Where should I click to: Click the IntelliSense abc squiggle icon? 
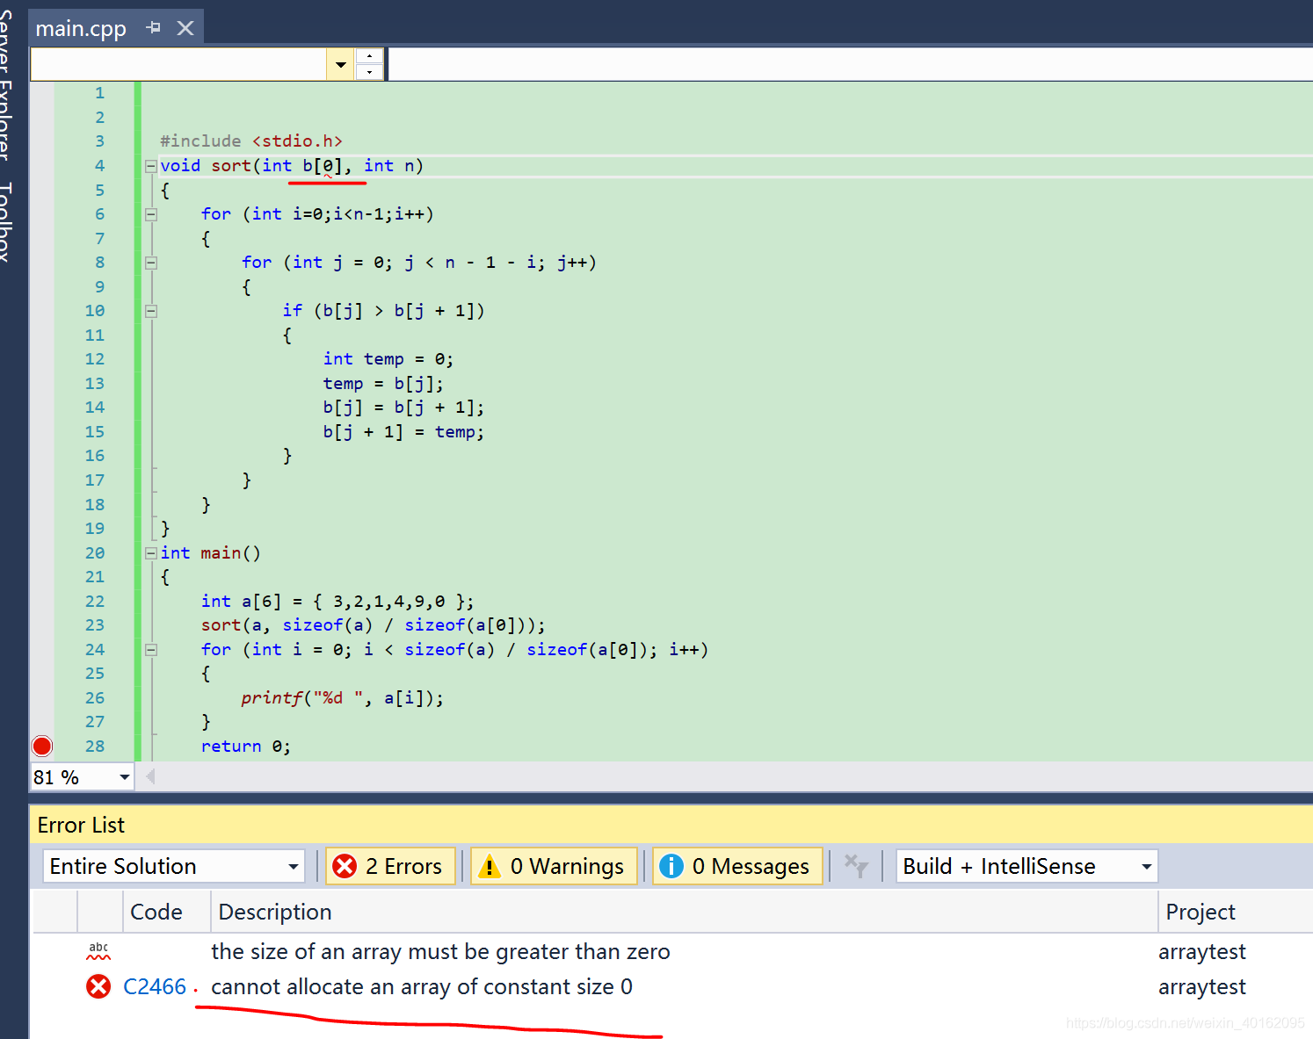click(98, 951)
